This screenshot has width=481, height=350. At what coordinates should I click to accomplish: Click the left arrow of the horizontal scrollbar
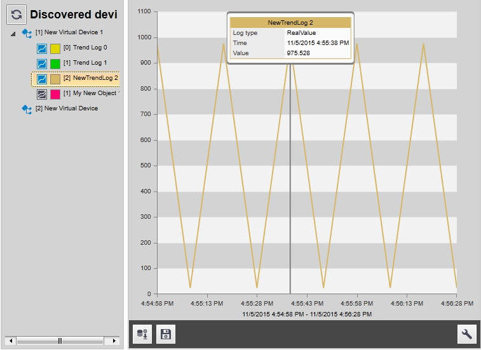coord(11,341)
